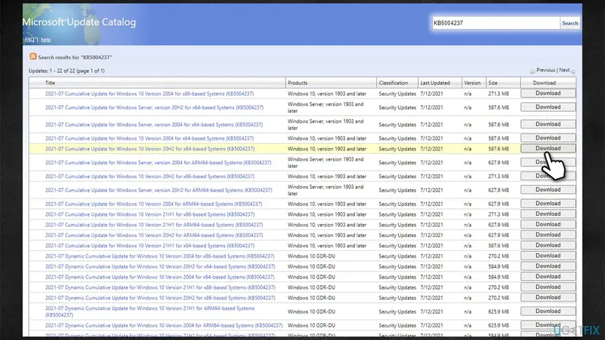Download Dynamic Cumulative Update 2004 x86
The width and height of the screenshot is (605, 340).
(x=548, y=255)
